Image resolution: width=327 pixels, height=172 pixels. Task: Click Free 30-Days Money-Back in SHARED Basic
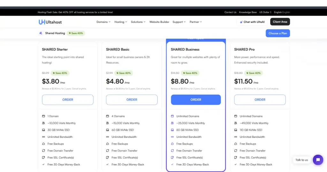pyautogui.click(x=128, y=164)
